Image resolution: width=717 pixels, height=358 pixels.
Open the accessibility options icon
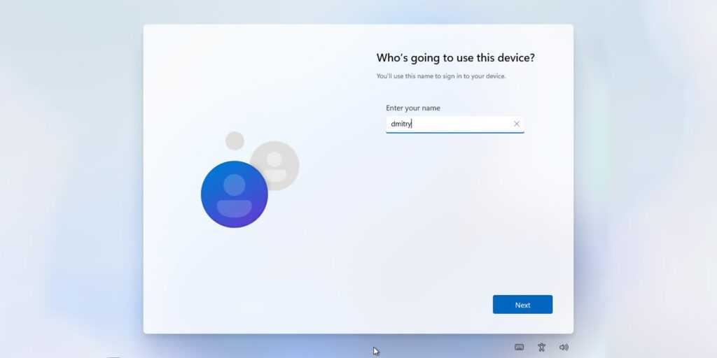tap(541, 347)
